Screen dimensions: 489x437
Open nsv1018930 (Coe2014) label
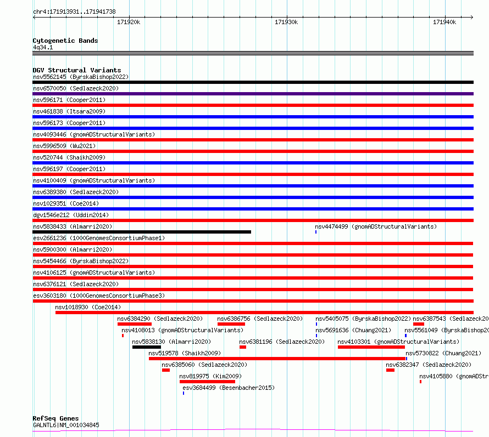88,307
